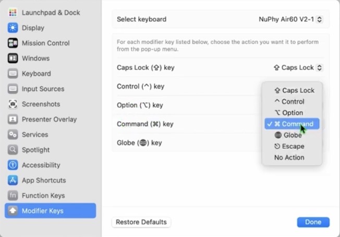Choose Option from the popup menu
340x237 pixels.
(x=292, y=113)
